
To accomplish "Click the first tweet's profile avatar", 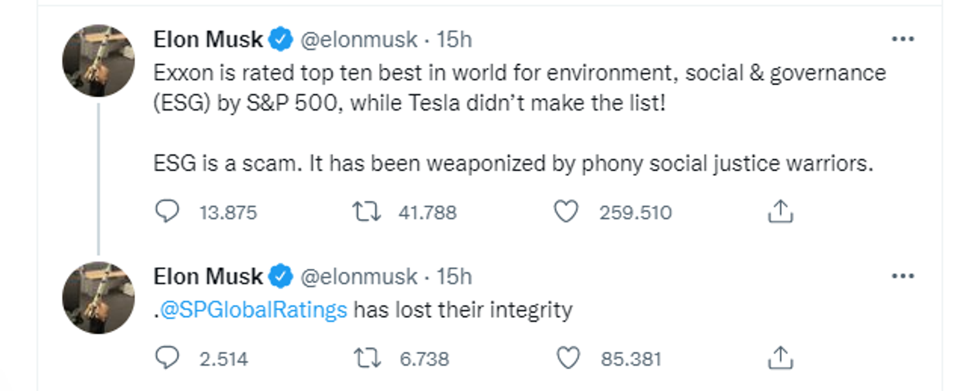I will [98, 61].
